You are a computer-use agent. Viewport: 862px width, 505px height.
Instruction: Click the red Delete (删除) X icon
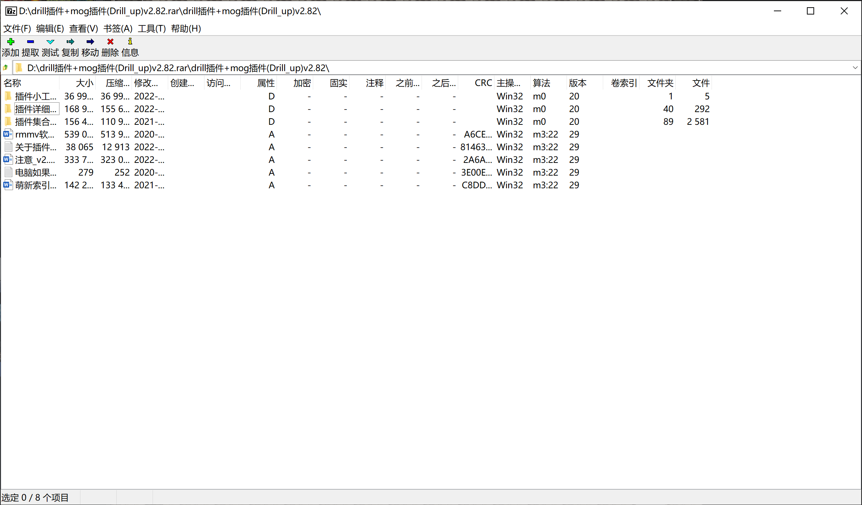click(110, 42)
